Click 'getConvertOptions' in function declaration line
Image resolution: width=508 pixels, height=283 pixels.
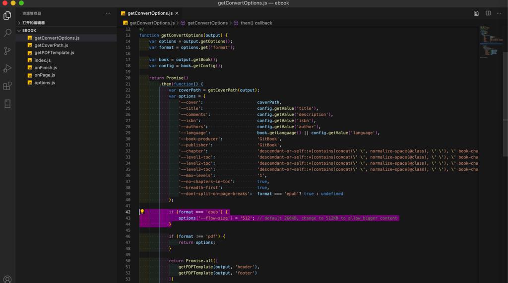point(182,35)
